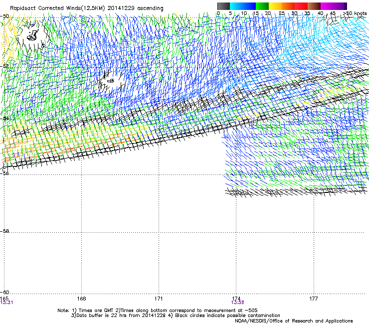Image resolution: width=369 pixels, height=324 pixels.
Task: Click the latitude label -52
Action: click(4, 66)
